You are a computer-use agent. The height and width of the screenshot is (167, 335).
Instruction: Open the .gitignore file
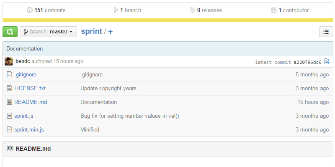coord(25,75)
